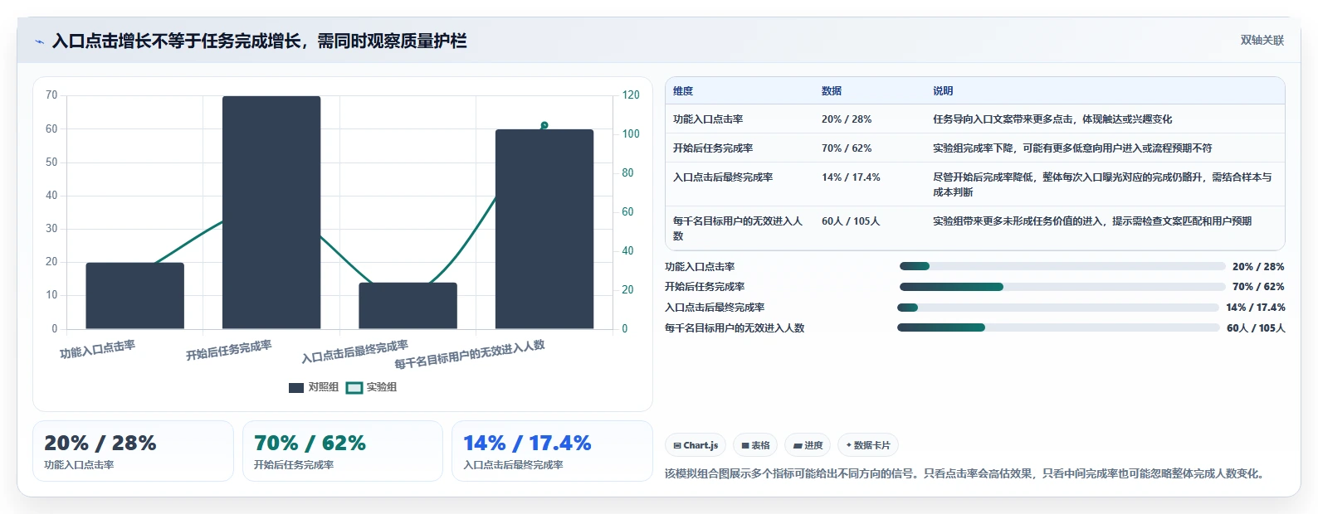1318x514 pixels.
Task: Click the right axis value 120
Action: (x=631, y=95)
